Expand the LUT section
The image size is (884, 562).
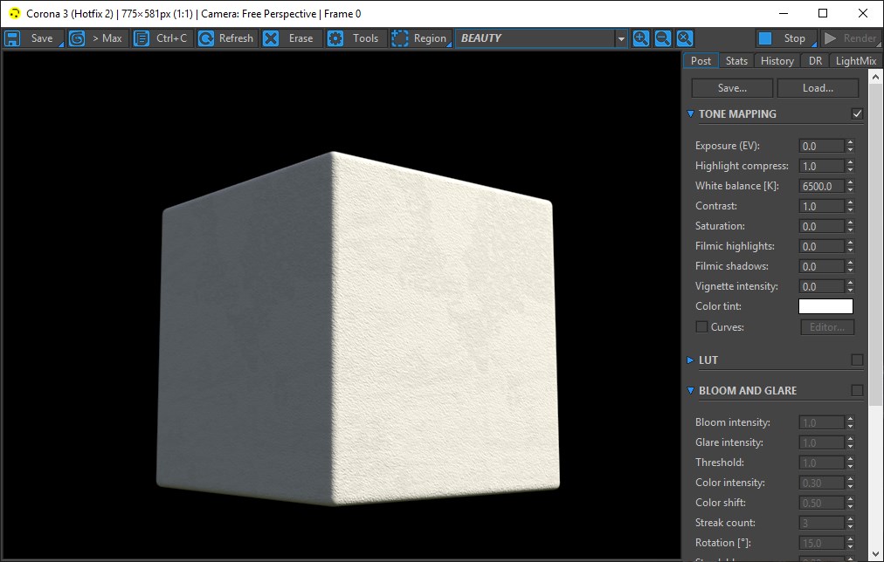tap(691, 360)
